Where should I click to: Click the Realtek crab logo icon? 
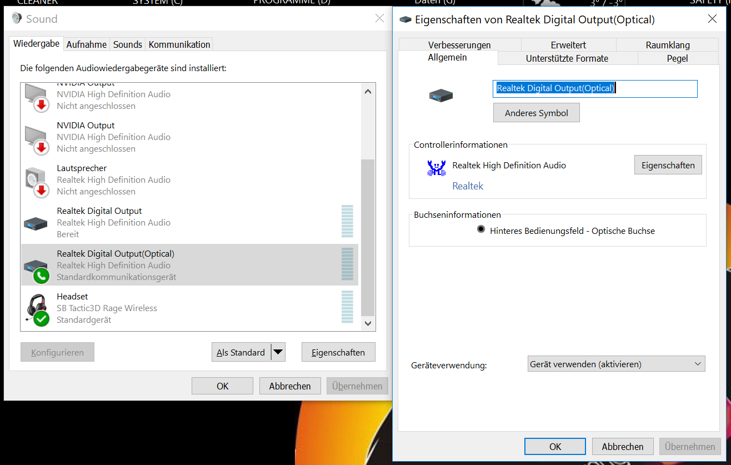pyautogui.click(x=437, y=168)
